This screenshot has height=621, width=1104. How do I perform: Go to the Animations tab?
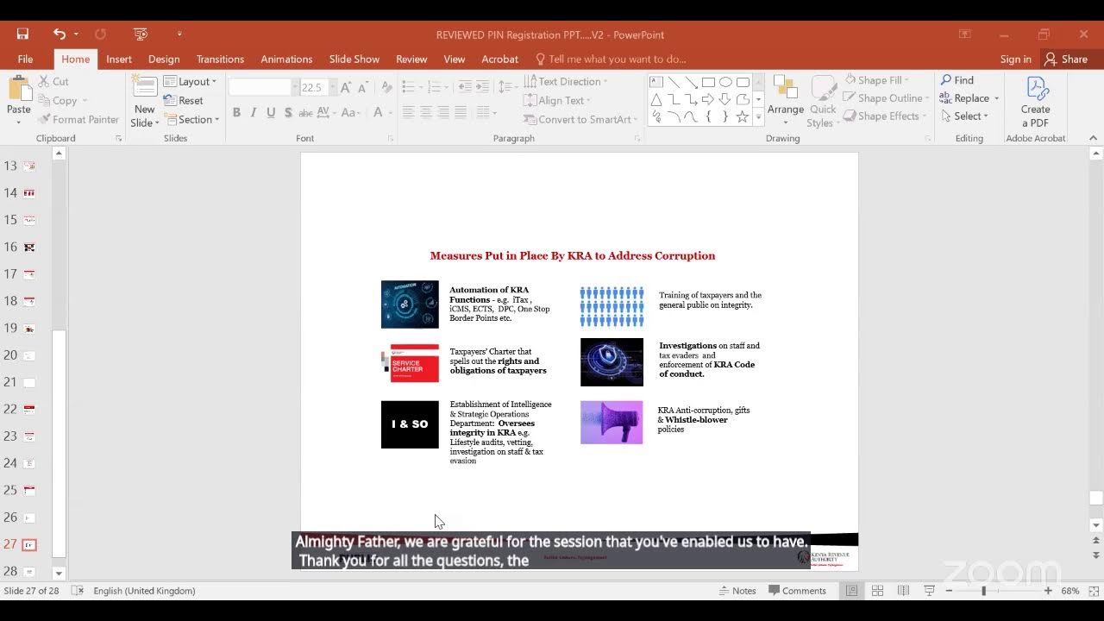286,59
